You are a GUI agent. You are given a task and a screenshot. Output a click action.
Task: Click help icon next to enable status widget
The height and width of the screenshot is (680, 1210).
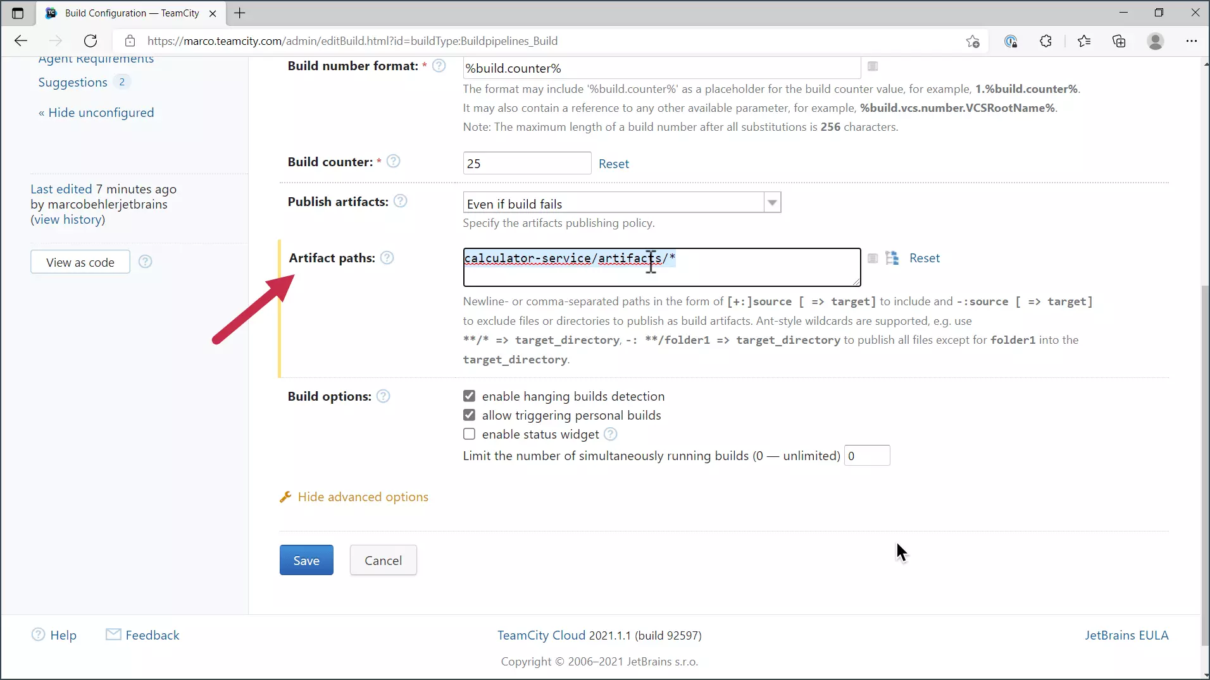(x=610, y=434)
